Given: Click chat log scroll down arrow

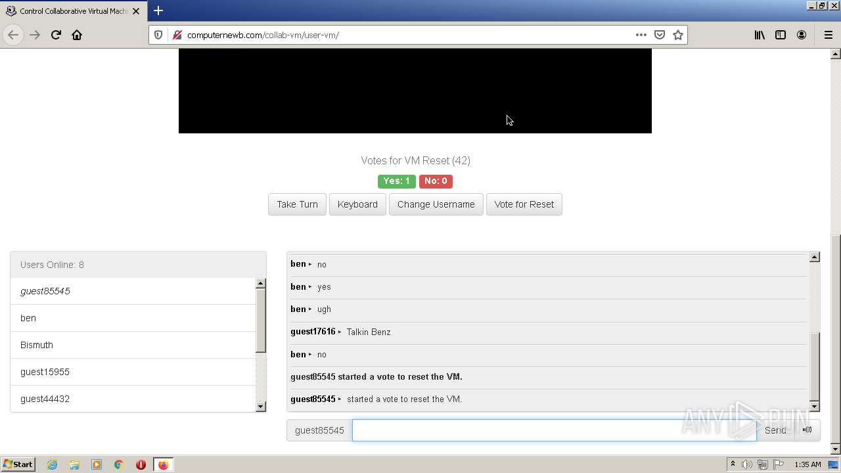Looking at the screenshot, I should pos(815,407).
